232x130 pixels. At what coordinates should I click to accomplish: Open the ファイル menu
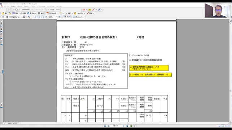[6, 6]
